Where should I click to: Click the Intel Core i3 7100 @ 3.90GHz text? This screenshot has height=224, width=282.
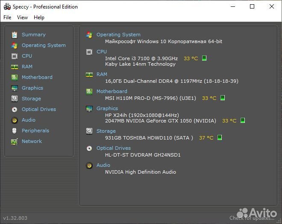141,58
